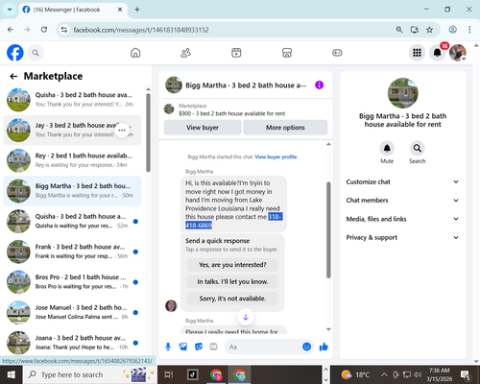Choose a GIF icon

coord(213,347)
